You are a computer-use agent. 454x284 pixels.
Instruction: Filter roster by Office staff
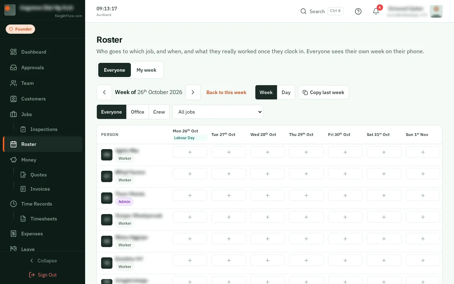138,112
